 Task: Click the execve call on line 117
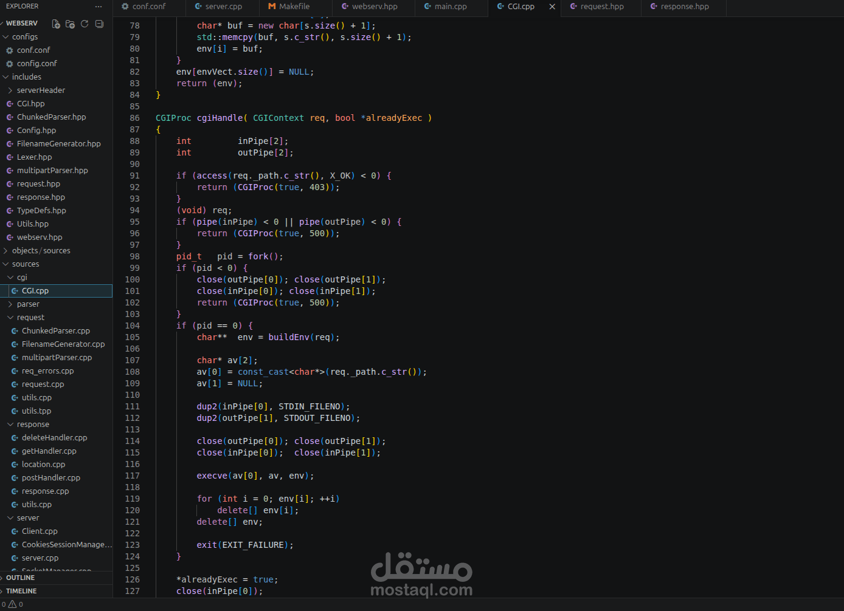point(212,476)
